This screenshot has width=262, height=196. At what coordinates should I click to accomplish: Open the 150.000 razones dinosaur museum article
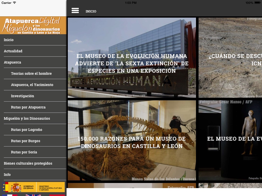tap(132, 140)
